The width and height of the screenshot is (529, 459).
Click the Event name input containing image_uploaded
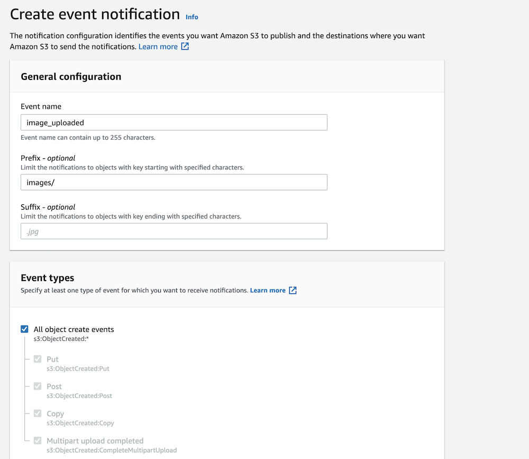[x=174, y=122]
